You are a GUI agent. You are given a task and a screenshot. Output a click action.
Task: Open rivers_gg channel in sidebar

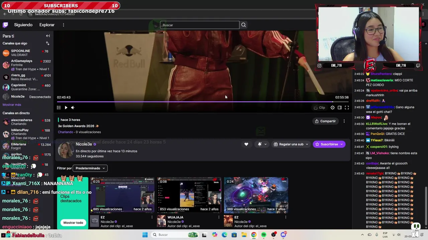click(26, 77)
